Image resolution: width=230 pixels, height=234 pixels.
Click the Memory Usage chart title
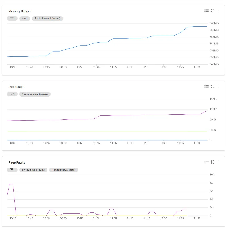tap(19, 11)
